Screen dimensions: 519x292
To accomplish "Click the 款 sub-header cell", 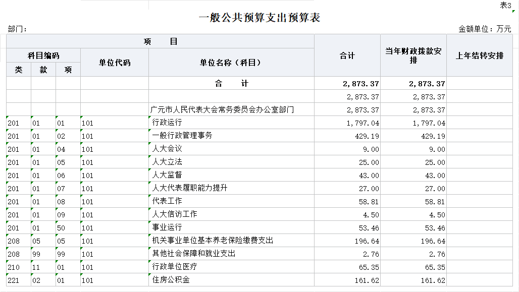I will point(43,70).
